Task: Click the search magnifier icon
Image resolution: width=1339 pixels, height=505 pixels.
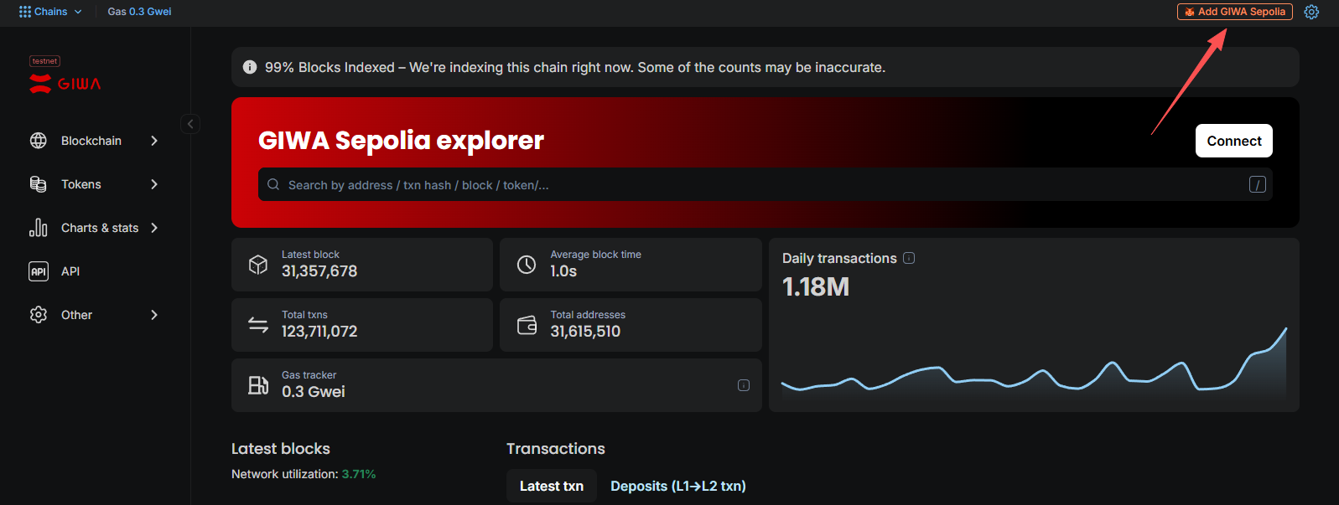Action: (273, 184)
